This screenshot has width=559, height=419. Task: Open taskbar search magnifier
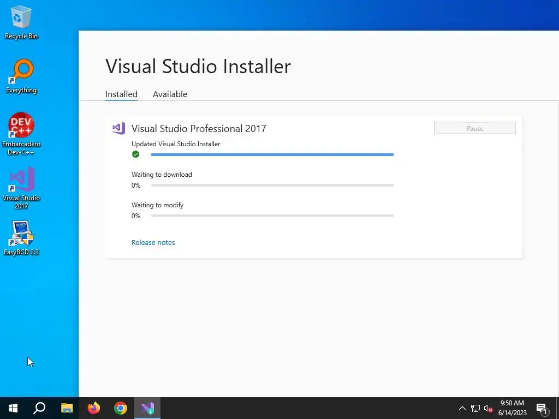pyautogui.click(x=39, y=408)
